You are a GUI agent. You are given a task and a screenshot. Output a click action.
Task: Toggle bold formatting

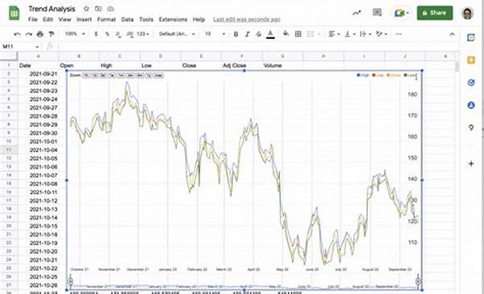236,34
